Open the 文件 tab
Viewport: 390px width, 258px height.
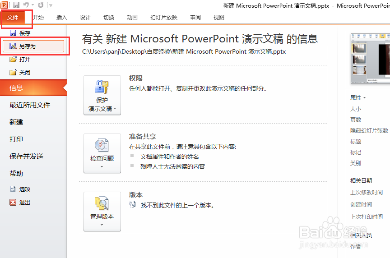click(x=13, y=18)
